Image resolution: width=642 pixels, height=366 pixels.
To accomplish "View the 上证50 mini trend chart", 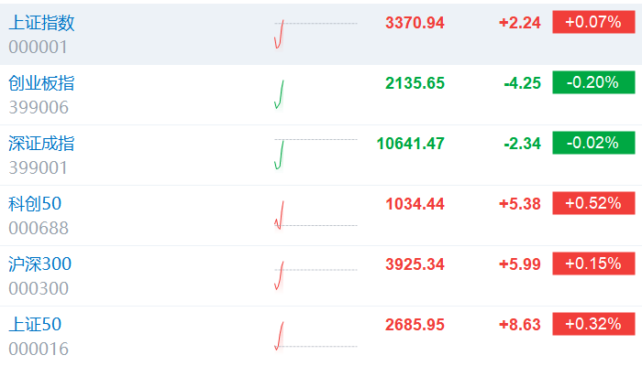I will coord(315,336).
